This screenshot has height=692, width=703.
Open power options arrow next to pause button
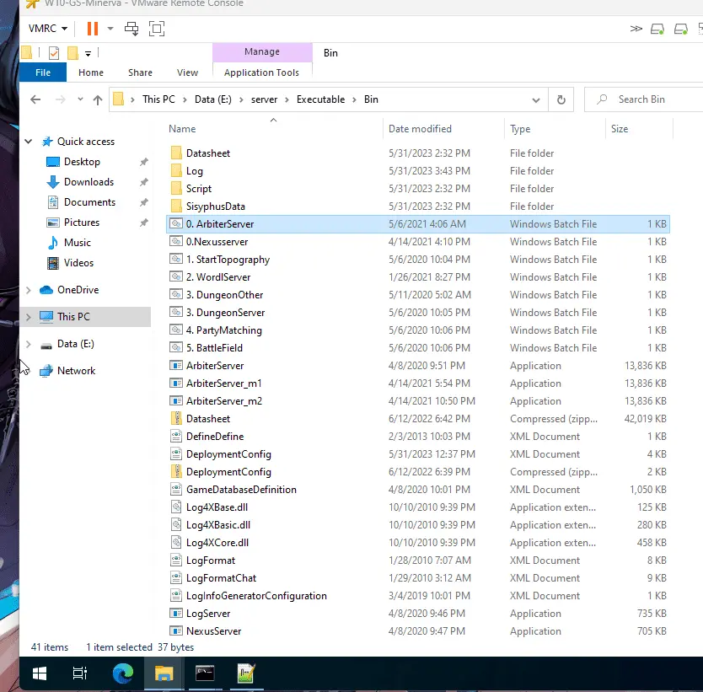(x=110, y=29)
